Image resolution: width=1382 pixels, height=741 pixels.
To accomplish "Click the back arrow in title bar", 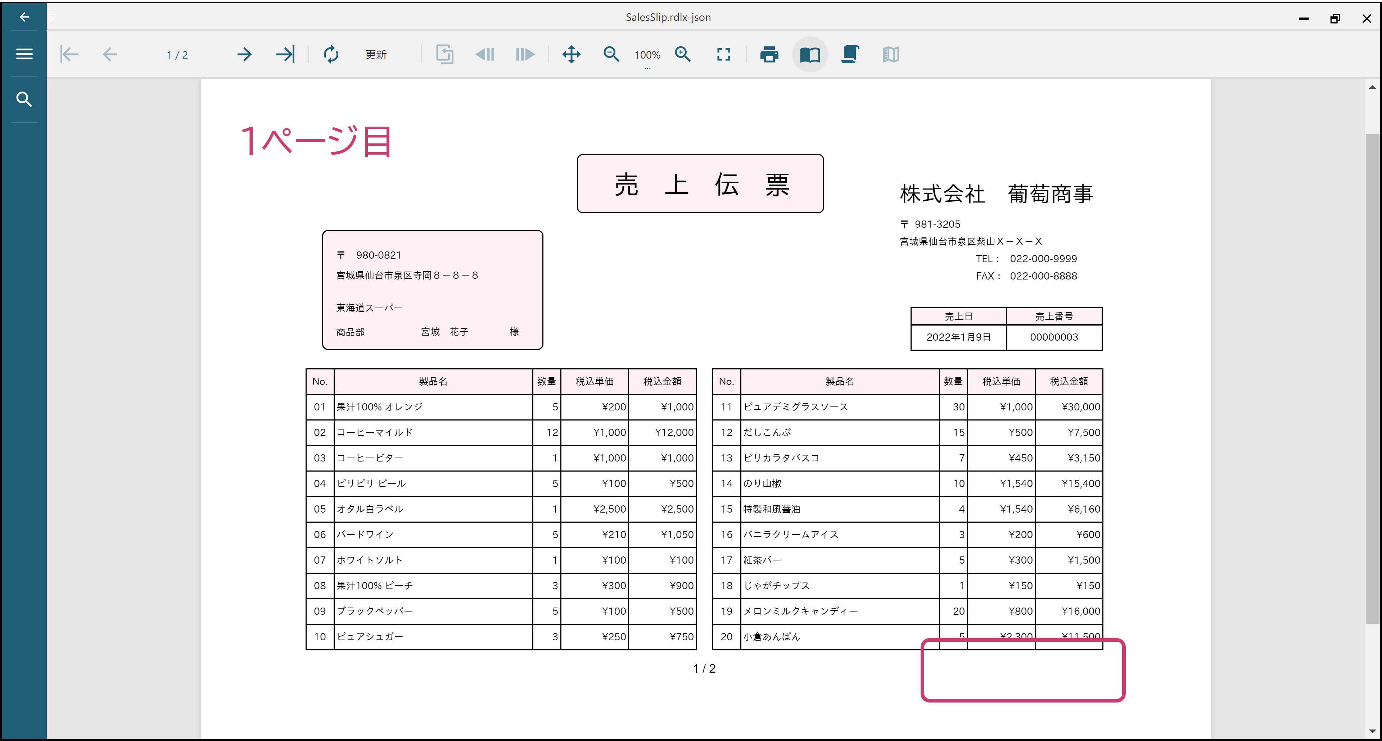I will [x=24, y=17].
